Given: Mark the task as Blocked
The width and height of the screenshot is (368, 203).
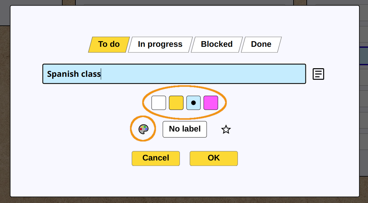Looking at the screenshot, I should tap(217, 44).
